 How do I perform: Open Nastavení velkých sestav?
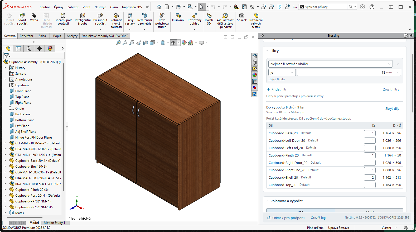click(256, 21)
